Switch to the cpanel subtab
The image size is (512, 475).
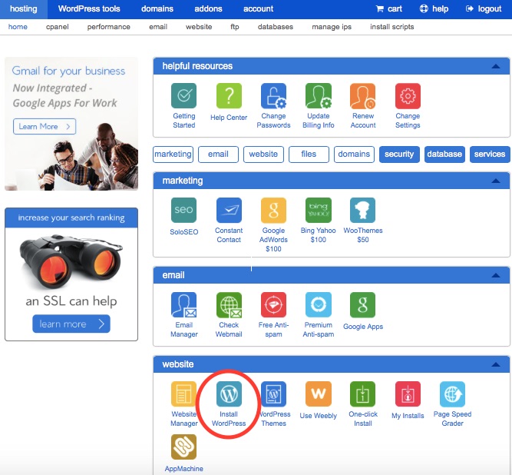coord(58,27)
